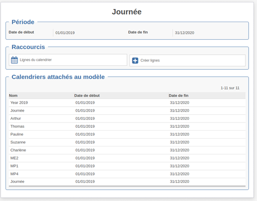The image size is (257, 201).
Task: Click the horizontal scrollbar below the calendar table
Action: tap(127, 186)
